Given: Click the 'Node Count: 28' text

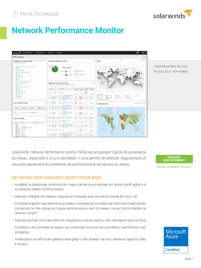Looking at the screenshot, I should pos(66,68).
